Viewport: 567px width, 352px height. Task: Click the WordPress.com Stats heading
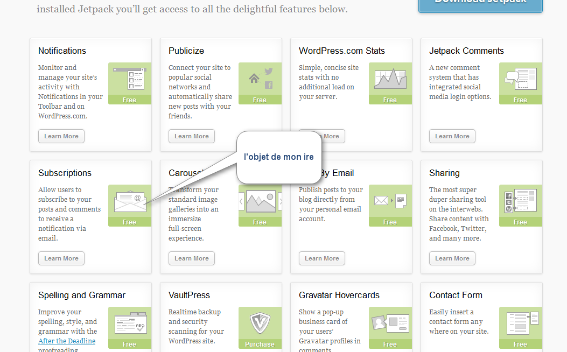[x=342, y=51]
